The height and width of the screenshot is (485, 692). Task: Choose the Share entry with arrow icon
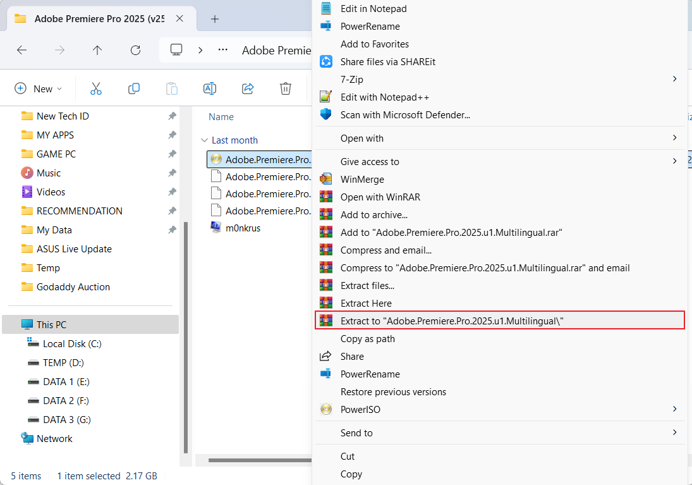pyautogui.click(x=500, y=356)
